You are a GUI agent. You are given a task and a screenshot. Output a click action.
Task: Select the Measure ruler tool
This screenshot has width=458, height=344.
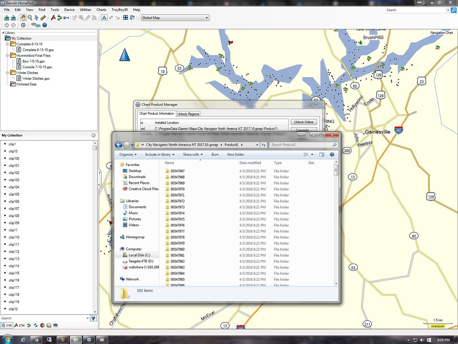43,18
